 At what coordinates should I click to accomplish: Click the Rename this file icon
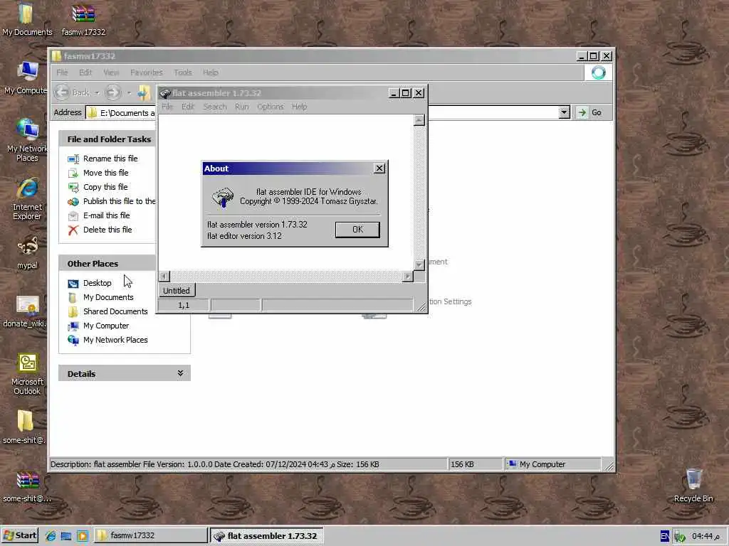tap(73, 159)
